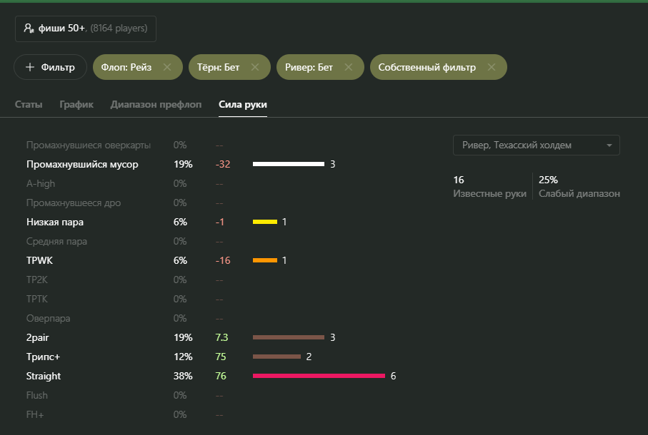This screenshot has height=435, width=648.
Task: Click the plus icon on Фильтр button
Action: pos(30,67)
